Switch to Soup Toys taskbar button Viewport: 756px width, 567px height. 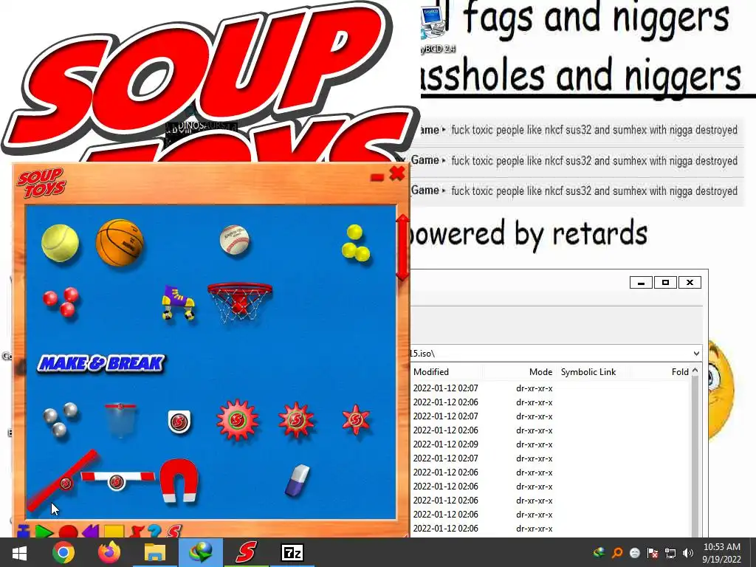[x=247, y=553]
